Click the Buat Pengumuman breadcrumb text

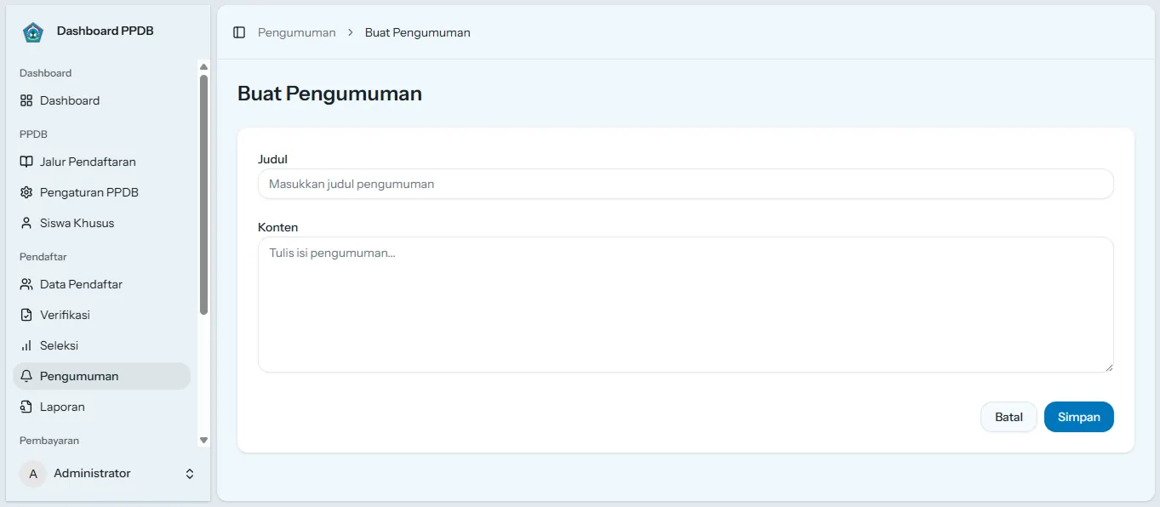point(418,32)
